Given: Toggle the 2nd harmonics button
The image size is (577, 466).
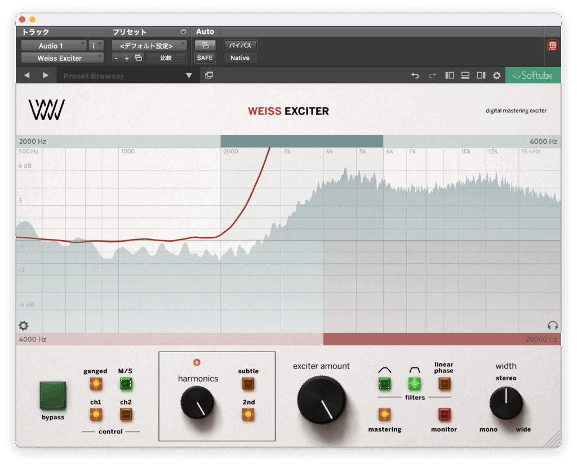Looking at the screenshot, I should pos(248,415).
